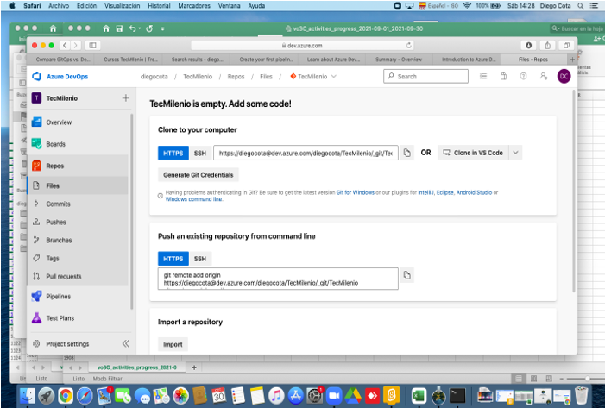Reload the page in Safari

tap(408, 46)
